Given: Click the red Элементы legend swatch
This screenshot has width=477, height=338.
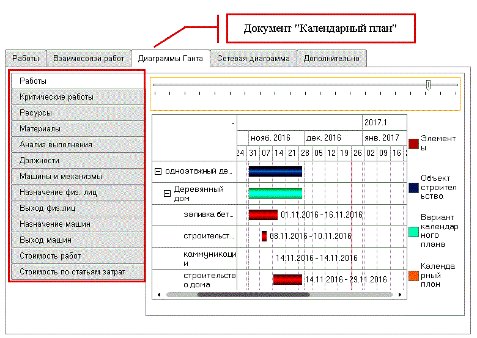Looking at the screenshot, I should coord(413,144).
